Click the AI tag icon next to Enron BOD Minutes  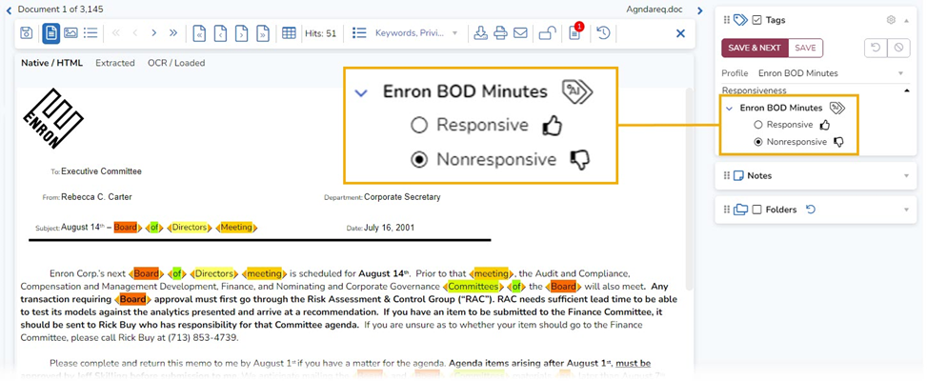tap(837, 108)
